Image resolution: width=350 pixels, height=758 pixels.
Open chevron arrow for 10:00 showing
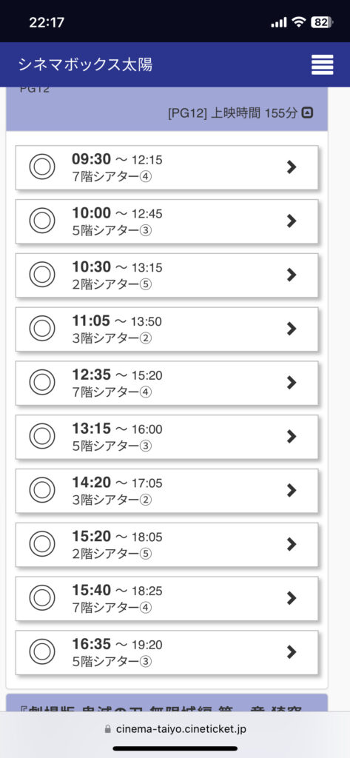point(291,221)
